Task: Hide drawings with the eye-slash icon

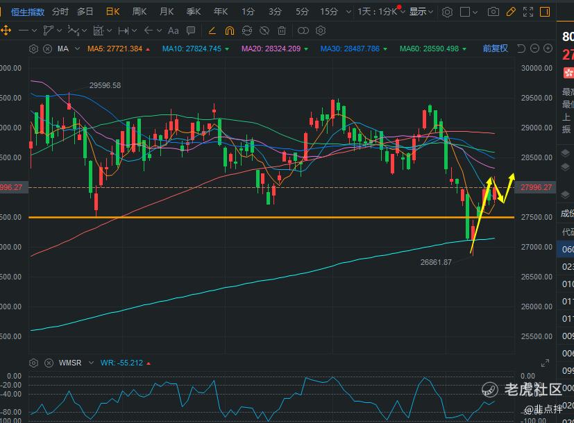Action: [264, 31]
